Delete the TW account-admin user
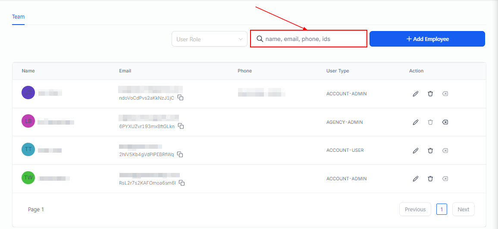The width and height of the screenshot is (498, 229). tap(430, 179)
